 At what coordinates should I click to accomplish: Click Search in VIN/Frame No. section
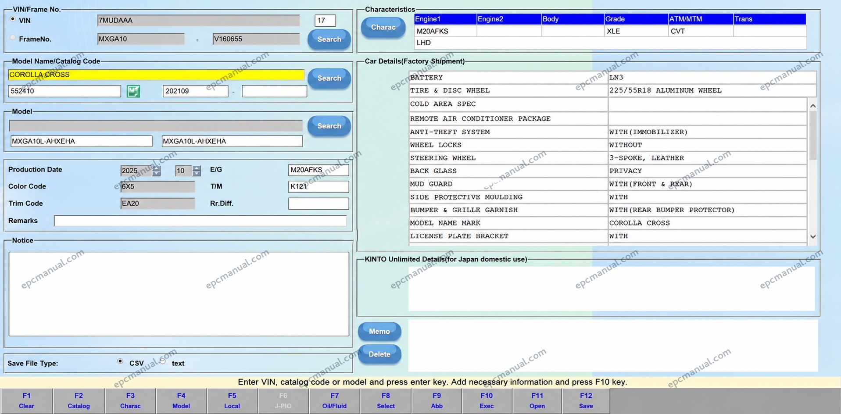329,39
